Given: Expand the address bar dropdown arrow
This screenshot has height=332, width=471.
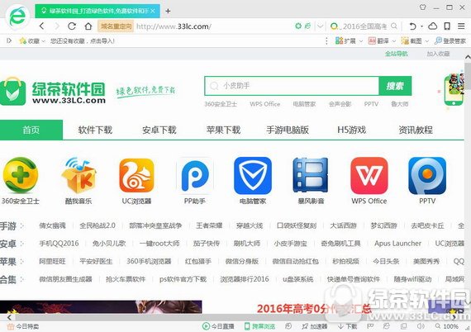Looking at the screenshot, I should tap(321, 26).
